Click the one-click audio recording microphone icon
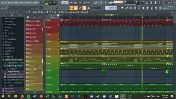176x99 pixels. coord(155,2)
